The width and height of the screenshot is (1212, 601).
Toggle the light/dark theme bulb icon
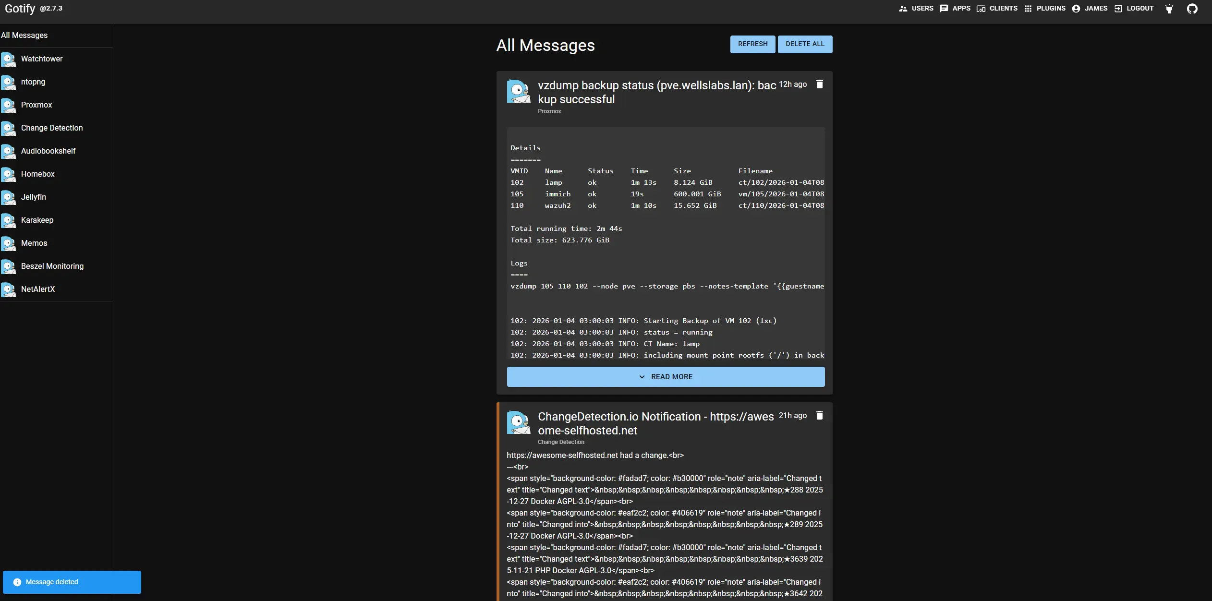1169,9
